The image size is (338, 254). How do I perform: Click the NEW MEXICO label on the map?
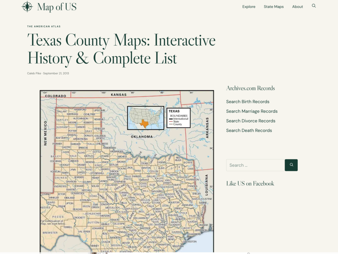pyautogui.click(x=45, y=133)
